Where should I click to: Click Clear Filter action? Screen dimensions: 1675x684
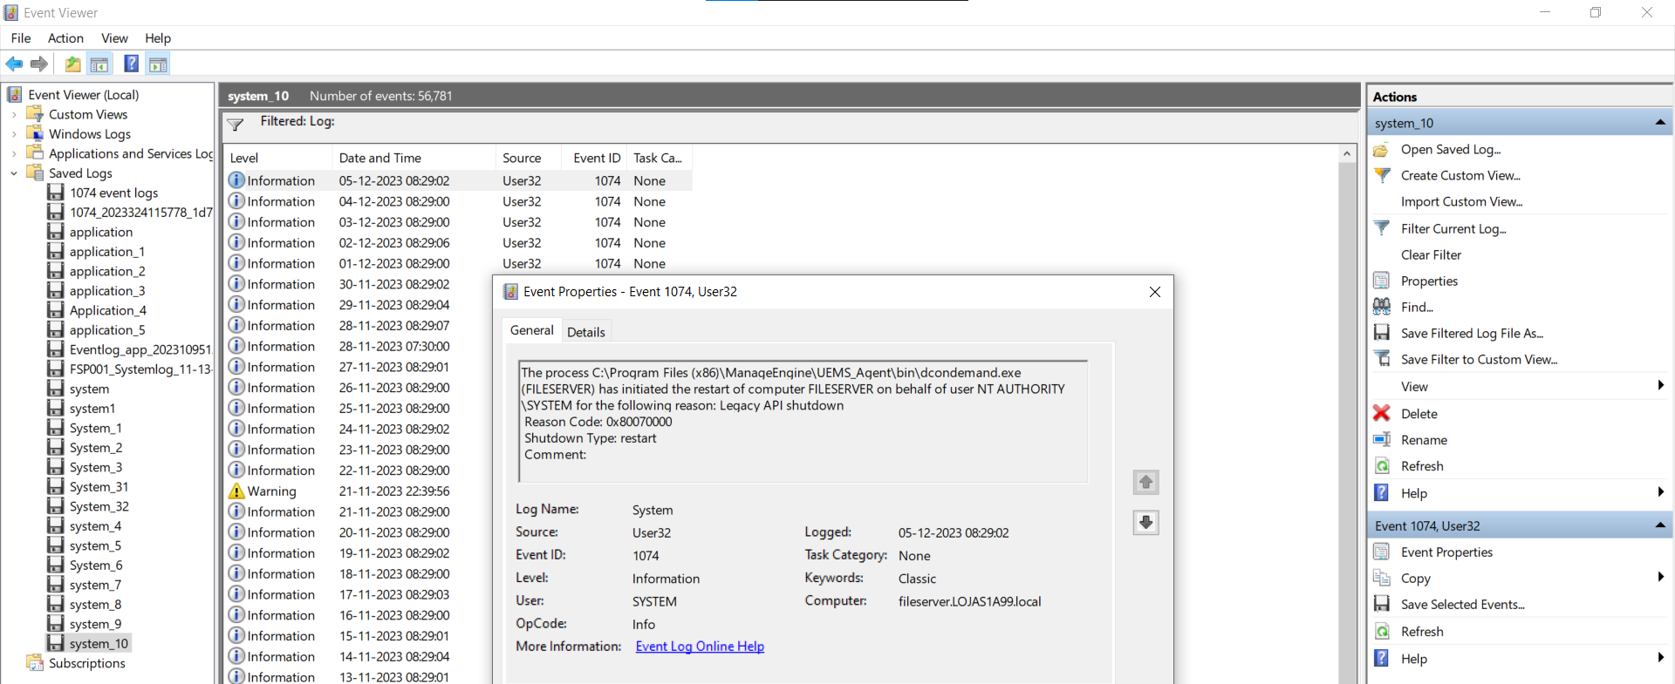[1431, 254]
